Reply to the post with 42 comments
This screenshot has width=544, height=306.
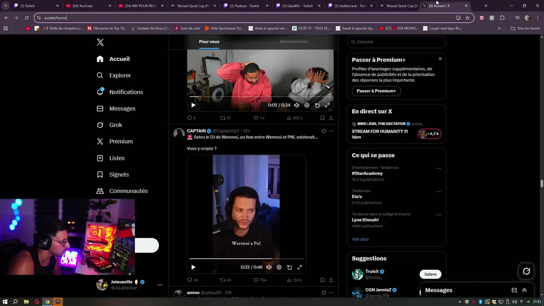click(193, 280)
